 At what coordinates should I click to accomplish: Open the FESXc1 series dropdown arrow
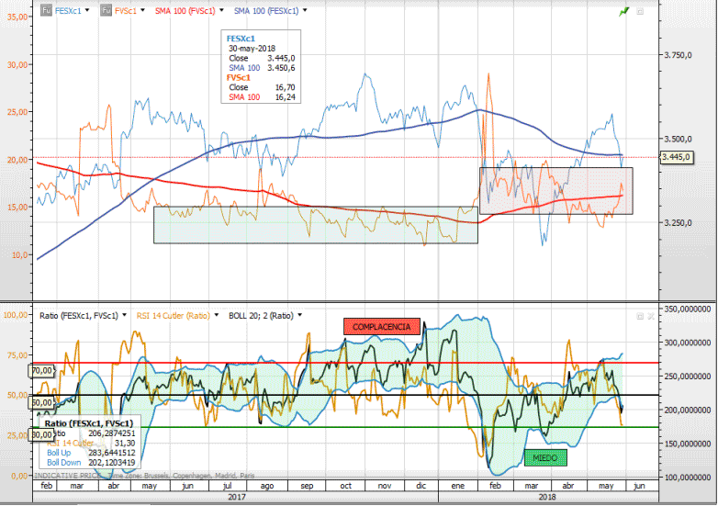point(87,10)
